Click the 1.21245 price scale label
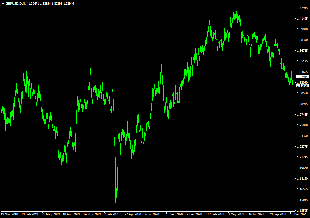 [x=303, y=157]
